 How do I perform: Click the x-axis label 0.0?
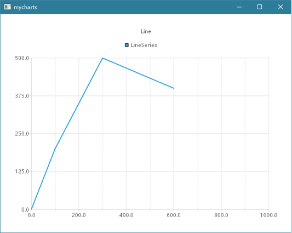(31, 215)
